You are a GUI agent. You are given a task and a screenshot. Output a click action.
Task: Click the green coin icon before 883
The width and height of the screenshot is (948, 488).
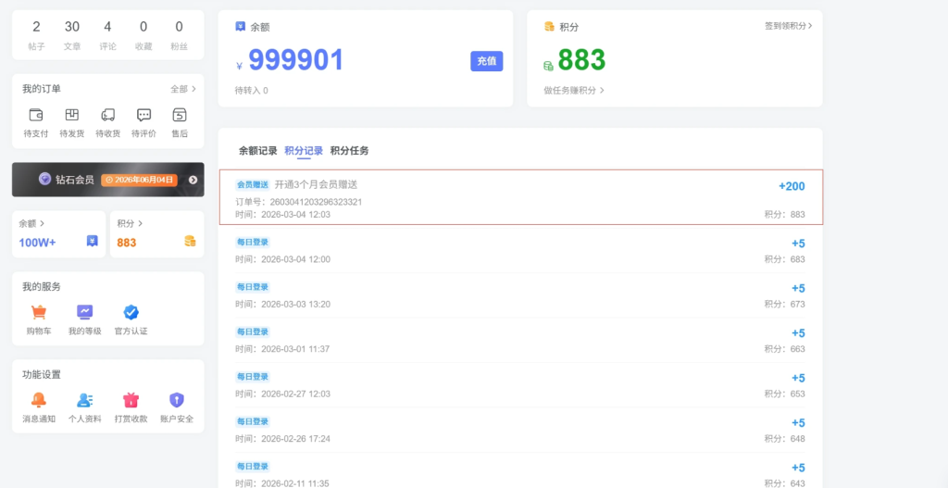tap(548, 66)
